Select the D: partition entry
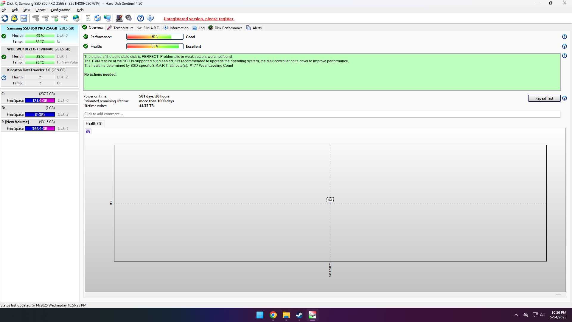Screen dimensions: 572x322 click(x=39, y=111)
